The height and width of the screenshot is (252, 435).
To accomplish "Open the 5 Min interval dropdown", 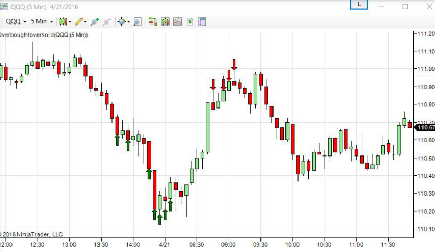I will tap(42, 21).
